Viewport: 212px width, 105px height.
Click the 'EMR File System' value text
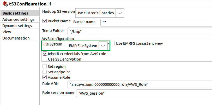(x=83, y=46)
